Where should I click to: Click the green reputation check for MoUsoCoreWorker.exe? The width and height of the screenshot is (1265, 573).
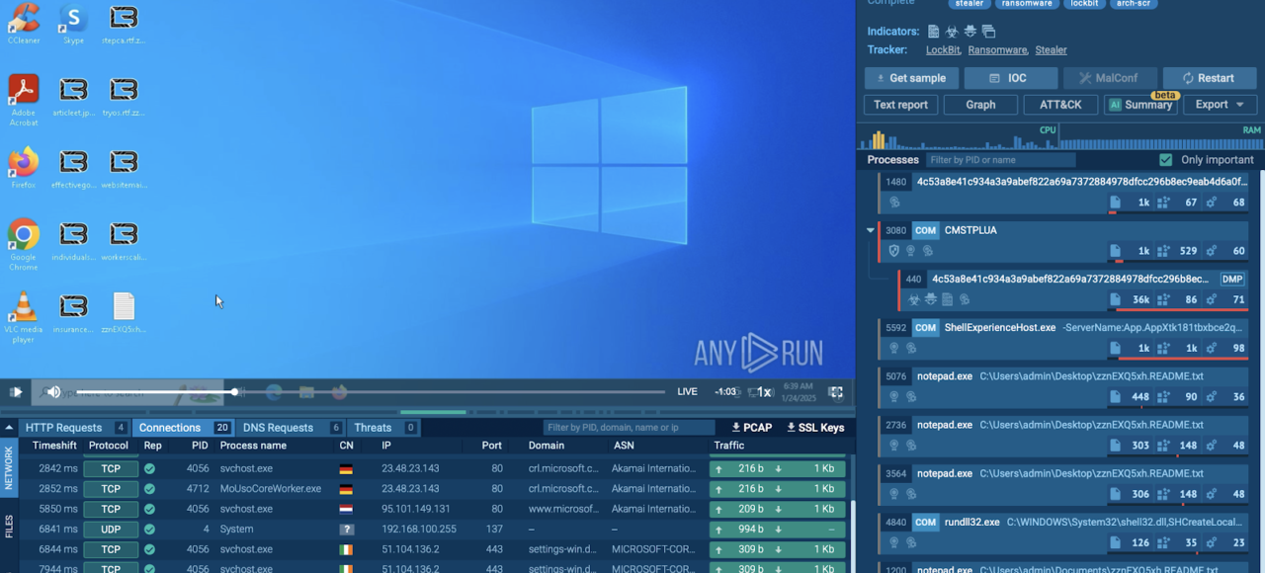click(149, 489)
